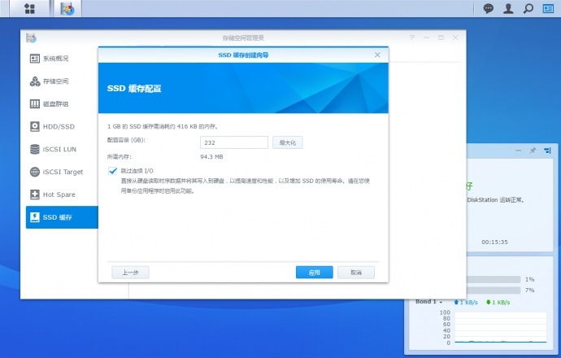Open help question mark in Storage Manager window
The width and height of the screenshot is (561, 358).
(412, 37)
